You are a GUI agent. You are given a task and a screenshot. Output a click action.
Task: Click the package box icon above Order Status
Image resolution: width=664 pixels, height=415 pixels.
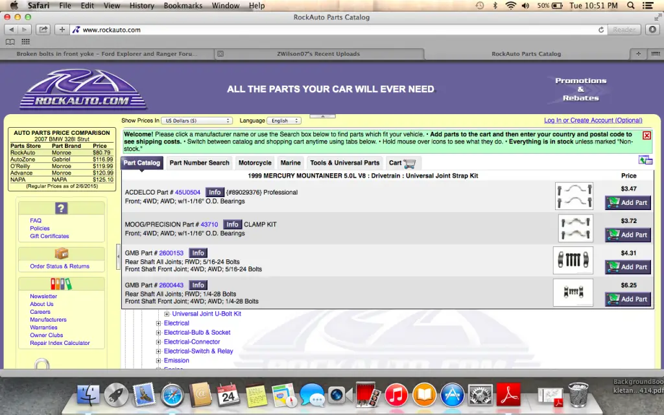coord(62,254)
